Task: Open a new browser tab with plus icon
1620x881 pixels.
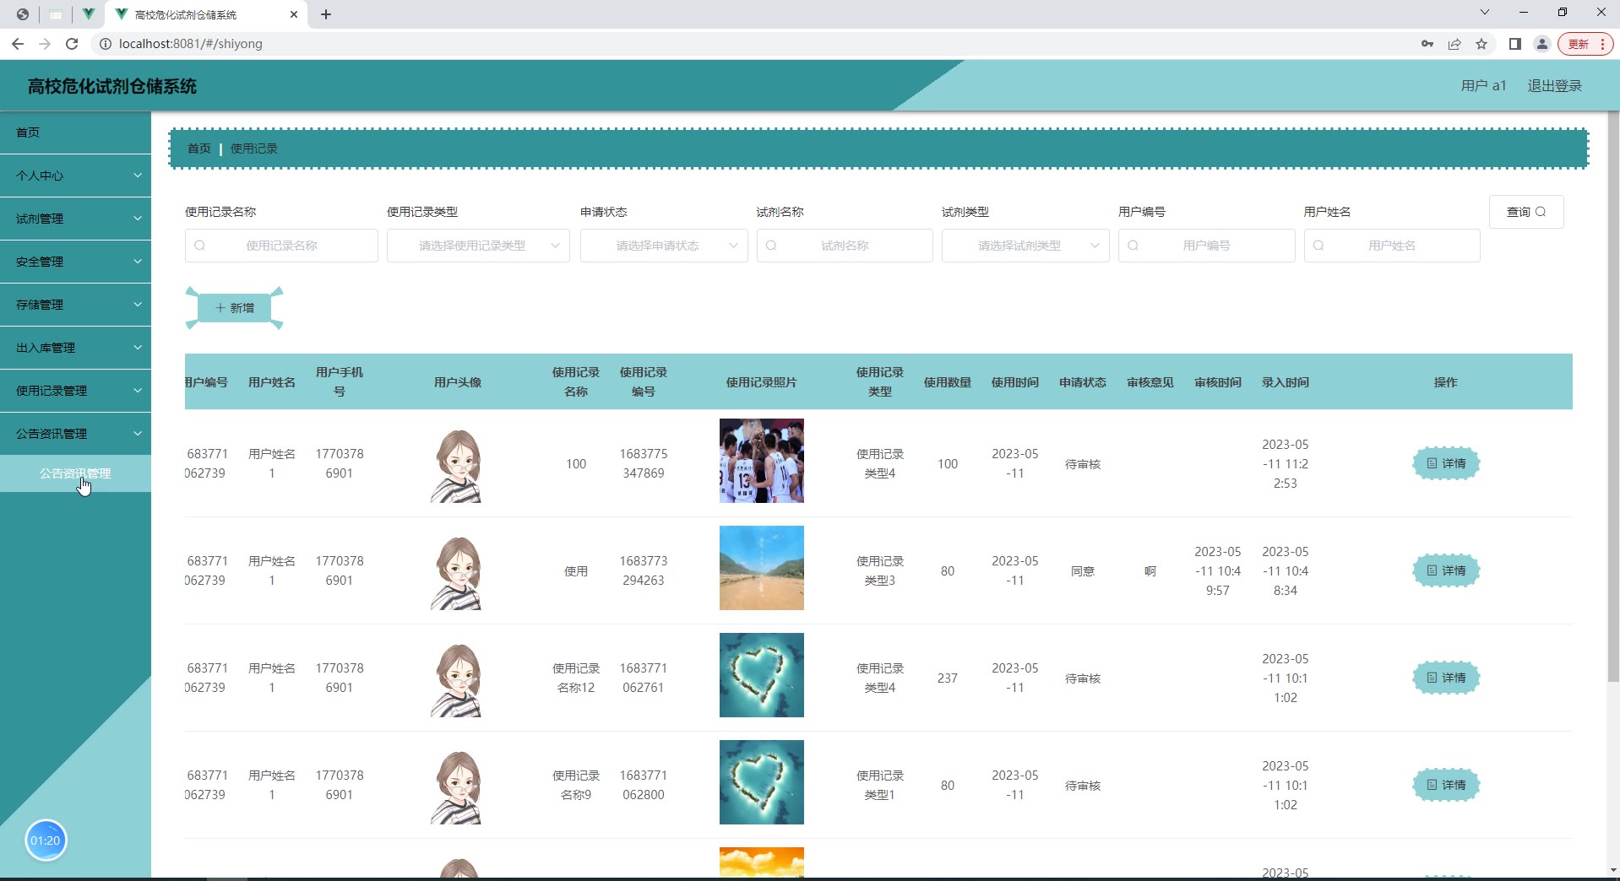Action: coord(326,14)
